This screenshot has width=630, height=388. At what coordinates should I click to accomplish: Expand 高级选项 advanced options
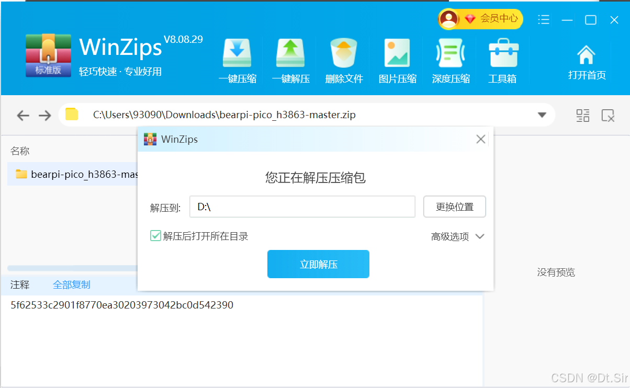(x=458, y=237)
